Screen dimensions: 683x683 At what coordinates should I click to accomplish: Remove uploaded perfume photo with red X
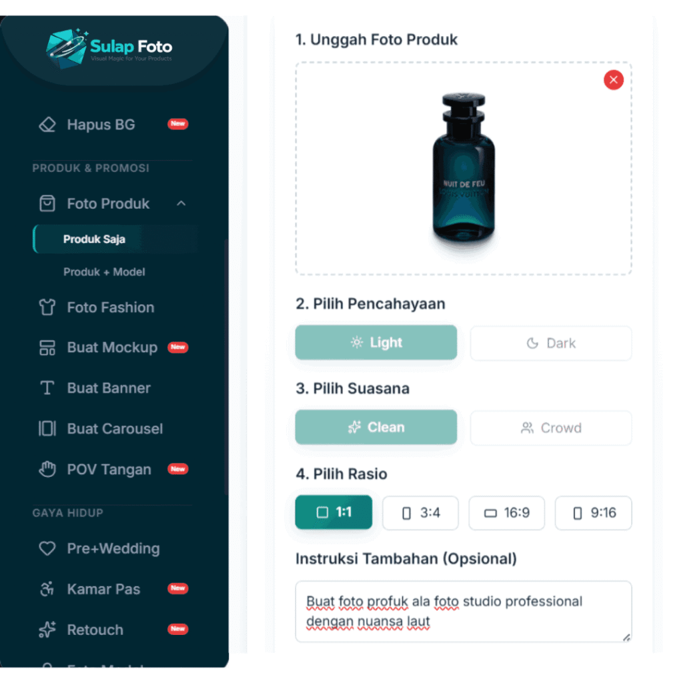614,80
